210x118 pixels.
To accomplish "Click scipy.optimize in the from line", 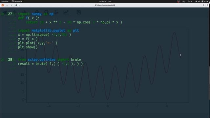I will click(x=42, y=60).
